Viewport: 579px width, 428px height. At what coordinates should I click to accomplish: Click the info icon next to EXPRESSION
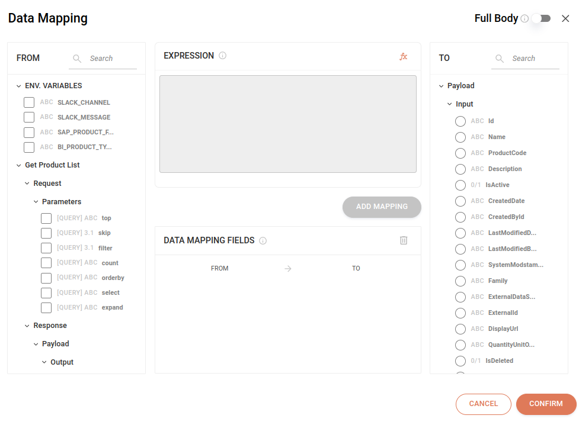tap(222, 55)
